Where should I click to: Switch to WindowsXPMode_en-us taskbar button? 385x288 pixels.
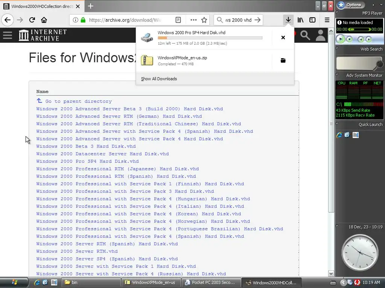pyautogui.click(x=151, y=282)
